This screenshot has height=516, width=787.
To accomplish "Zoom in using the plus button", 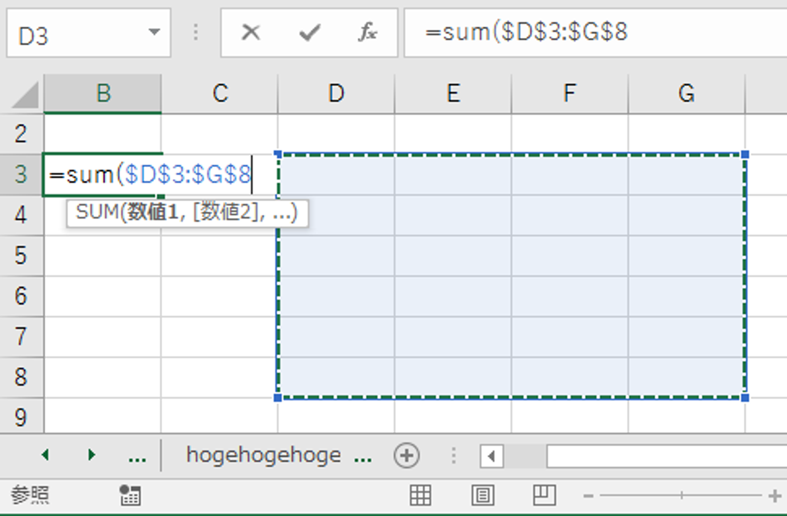I will 774,496.
